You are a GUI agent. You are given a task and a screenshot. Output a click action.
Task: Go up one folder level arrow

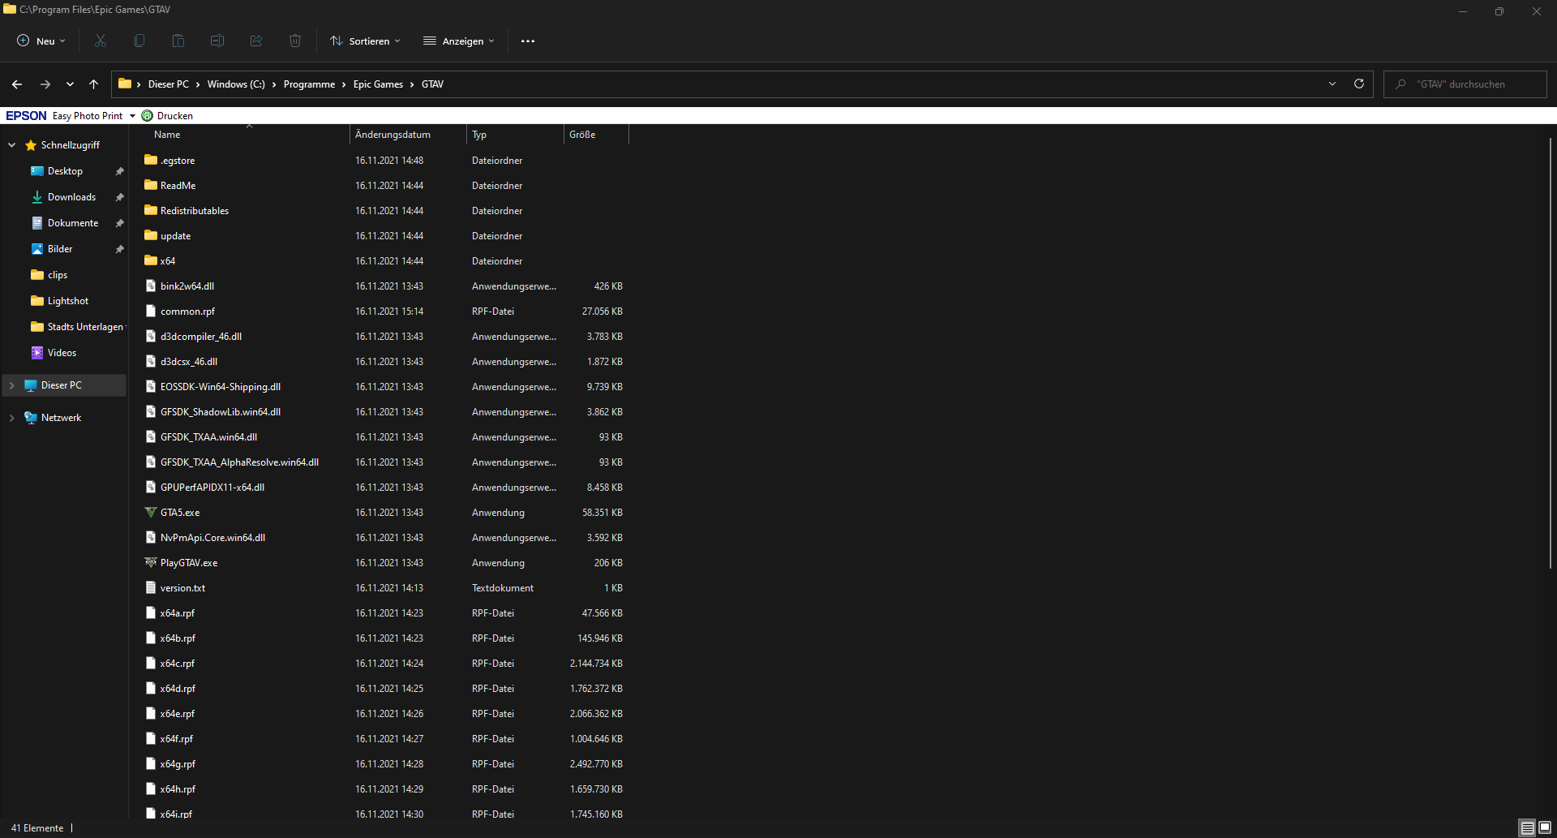coord(93,84)
